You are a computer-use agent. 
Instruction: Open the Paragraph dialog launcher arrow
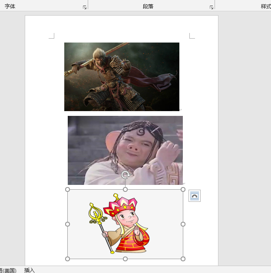212,7
